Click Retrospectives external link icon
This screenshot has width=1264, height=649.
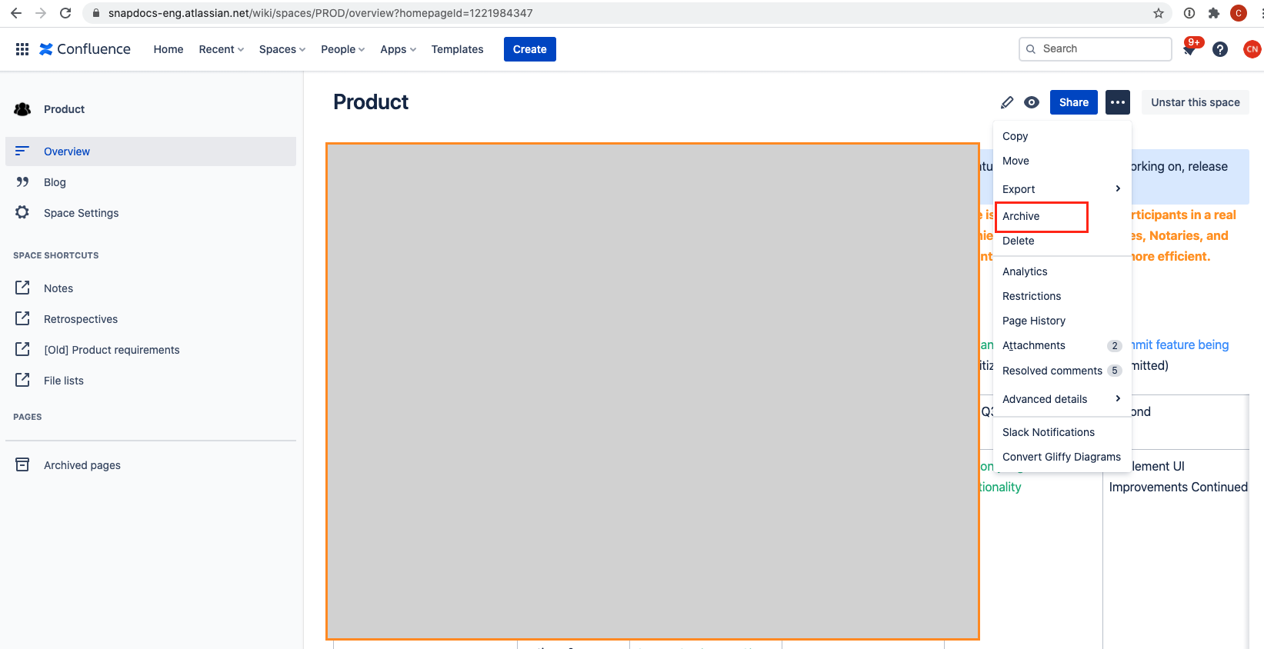coord(22,318)
